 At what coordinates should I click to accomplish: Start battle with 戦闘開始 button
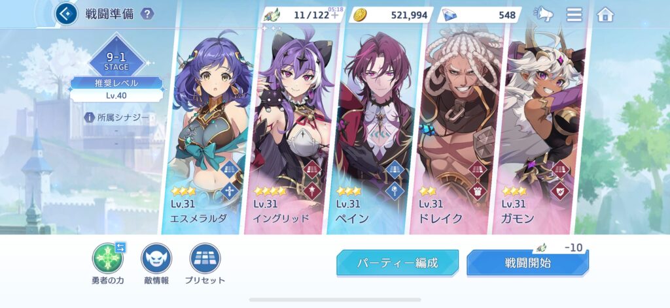click(x=528, y=263)
